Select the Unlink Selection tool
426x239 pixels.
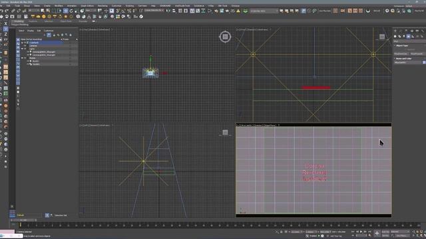click(19, 11)
